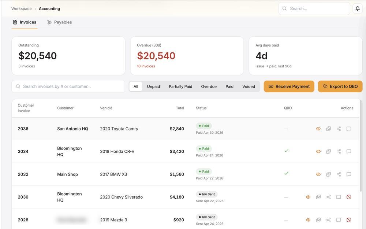Click San Antonio HQ customer
The image size is (366, 229).
(72, 129)
